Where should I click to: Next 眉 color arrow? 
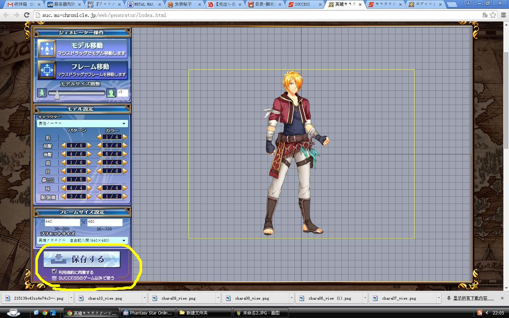pyautogui.click(x=125, y=163)
